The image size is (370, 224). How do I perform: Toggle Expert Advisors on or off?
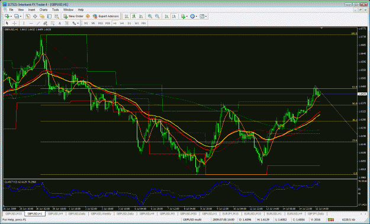[x=106, y=17]
